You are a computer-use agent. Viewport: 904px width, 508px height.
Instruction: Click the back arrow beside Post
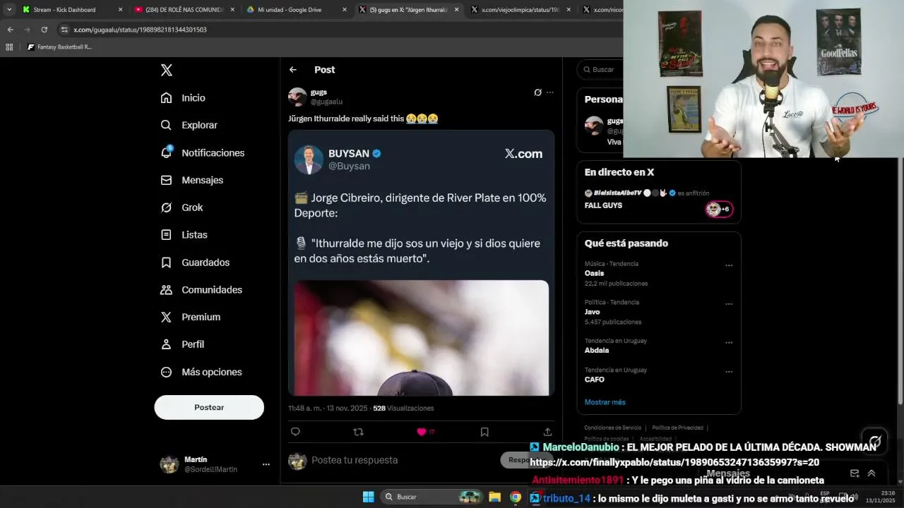coord(293,70)
